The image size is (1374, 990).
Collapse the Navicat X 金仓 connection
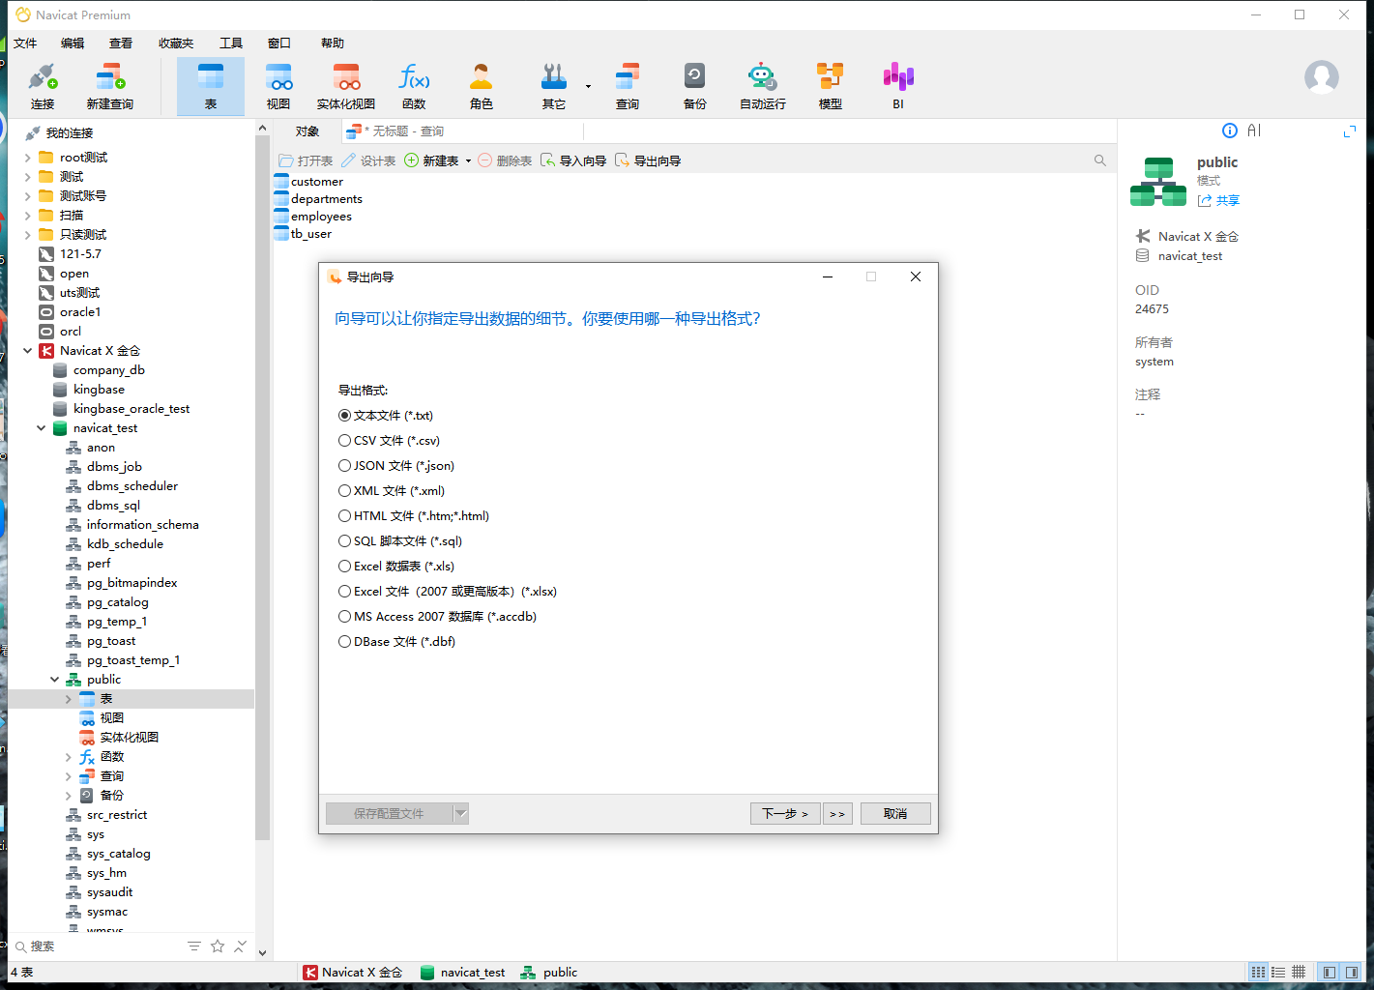[x=27, y=351]
